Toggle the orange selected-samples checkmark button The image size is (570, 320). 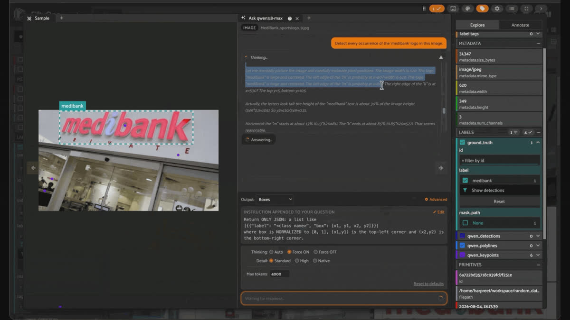(437, 9)
